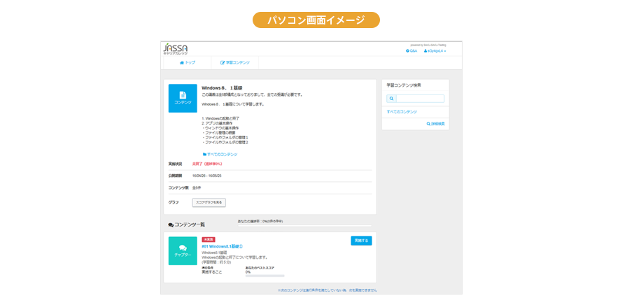
Task: Click the 全5件 contents count value
Action: tap(197, 188)
